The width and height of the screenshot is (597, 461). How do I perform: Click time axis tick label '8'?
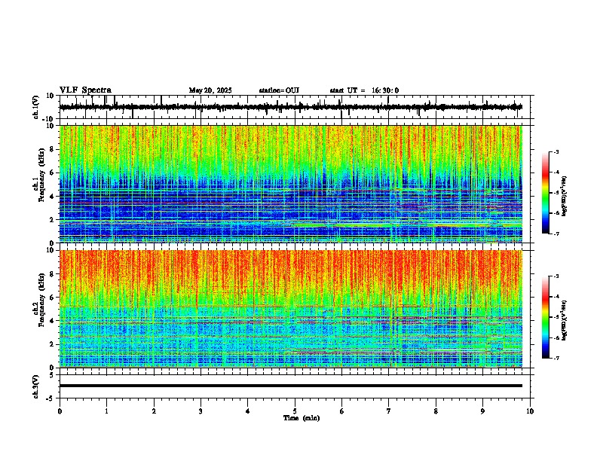tap(436, 411)
